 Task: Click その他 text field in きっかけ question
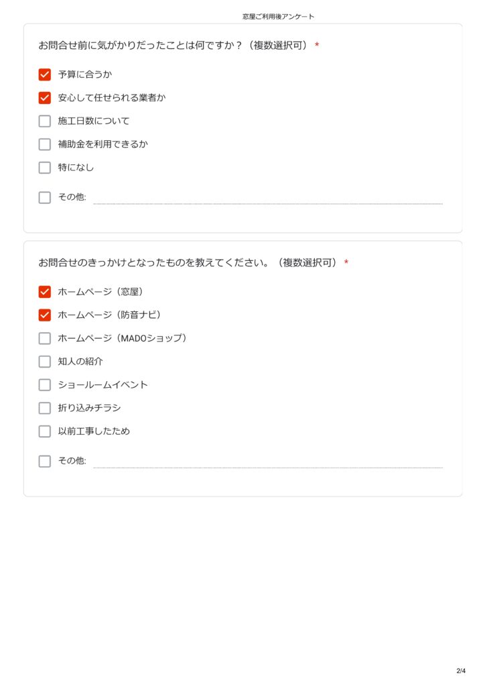pyautogui.click(x=267, y=462)
